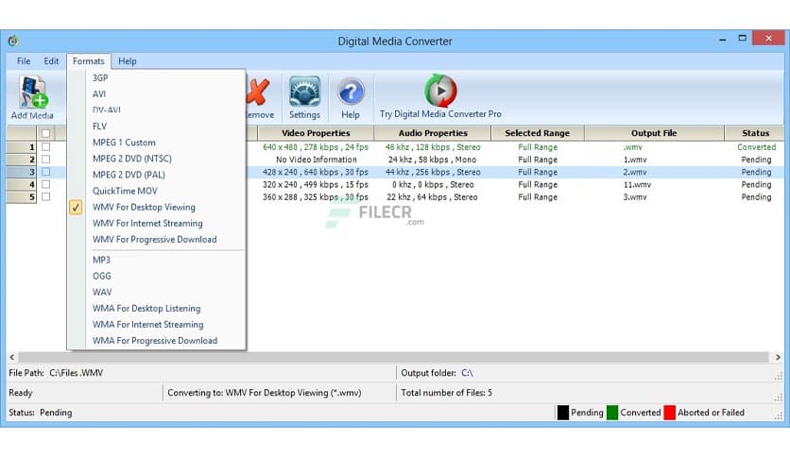Click the Selected Range column header
The height and width of the screenshot is (457, 790).
tap(538, 133)
